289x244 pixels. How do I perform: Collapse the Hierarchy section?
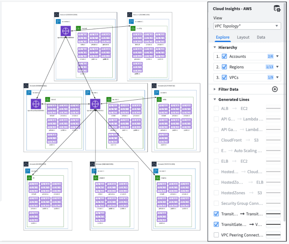point(215,47)
